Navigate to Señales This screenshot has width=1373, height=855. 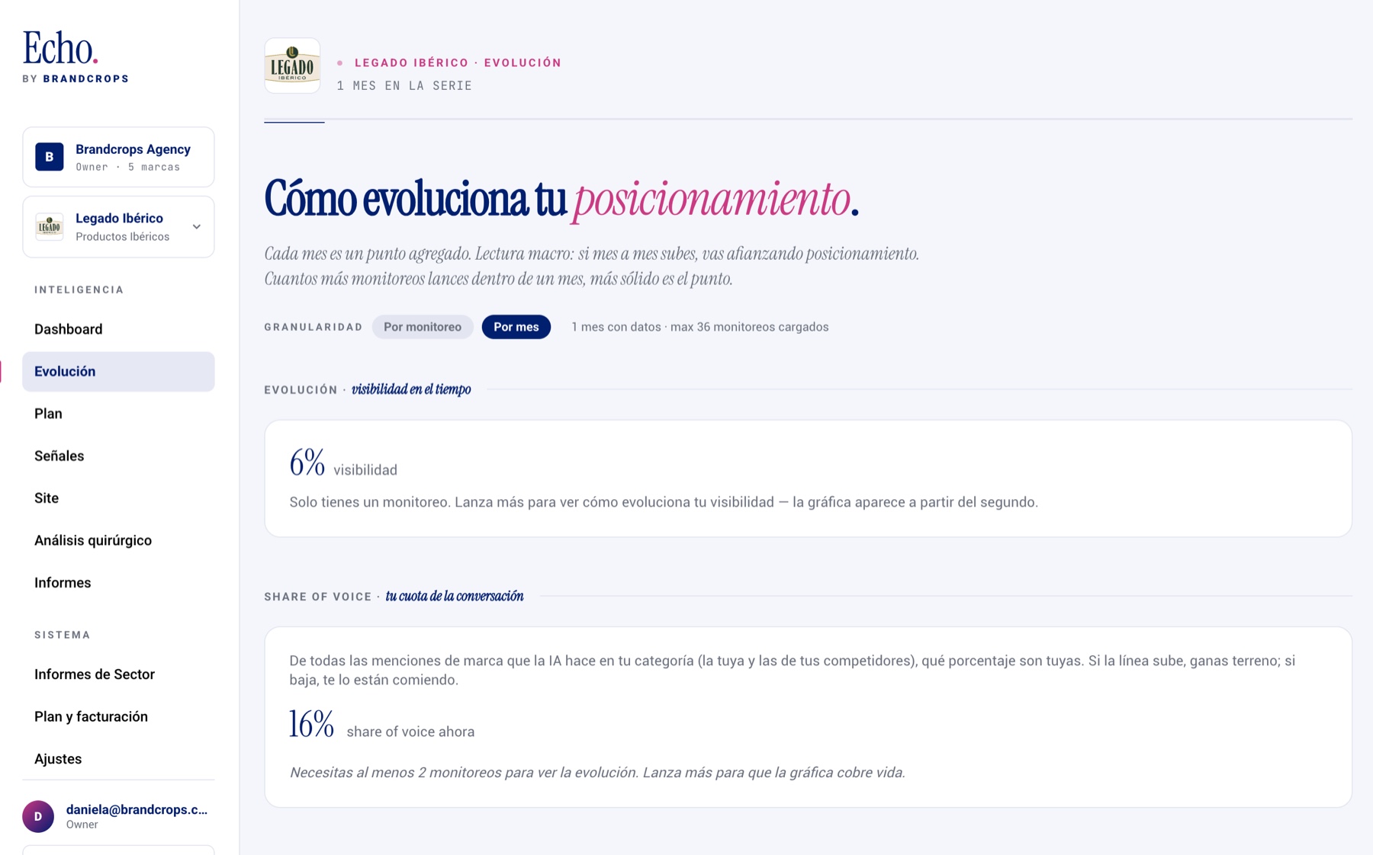118,456
